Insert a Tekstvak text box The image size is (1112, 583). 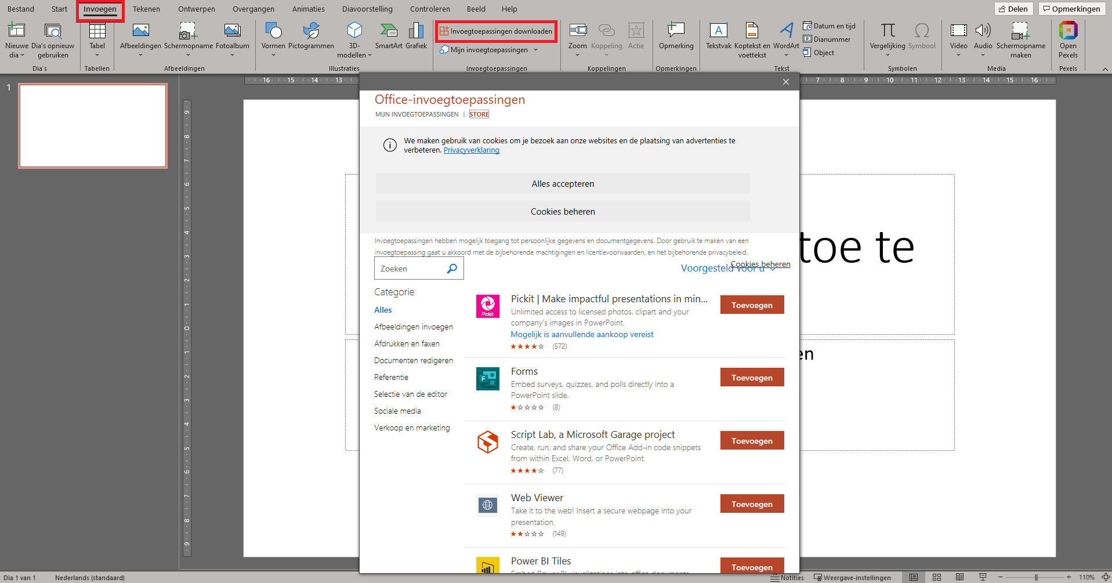[718, 36]
